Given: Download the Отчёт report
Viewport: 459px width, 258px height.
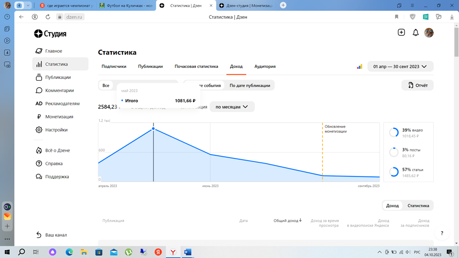Looking at the screenshot, I should pyautogui.click(x=418, y=86).
